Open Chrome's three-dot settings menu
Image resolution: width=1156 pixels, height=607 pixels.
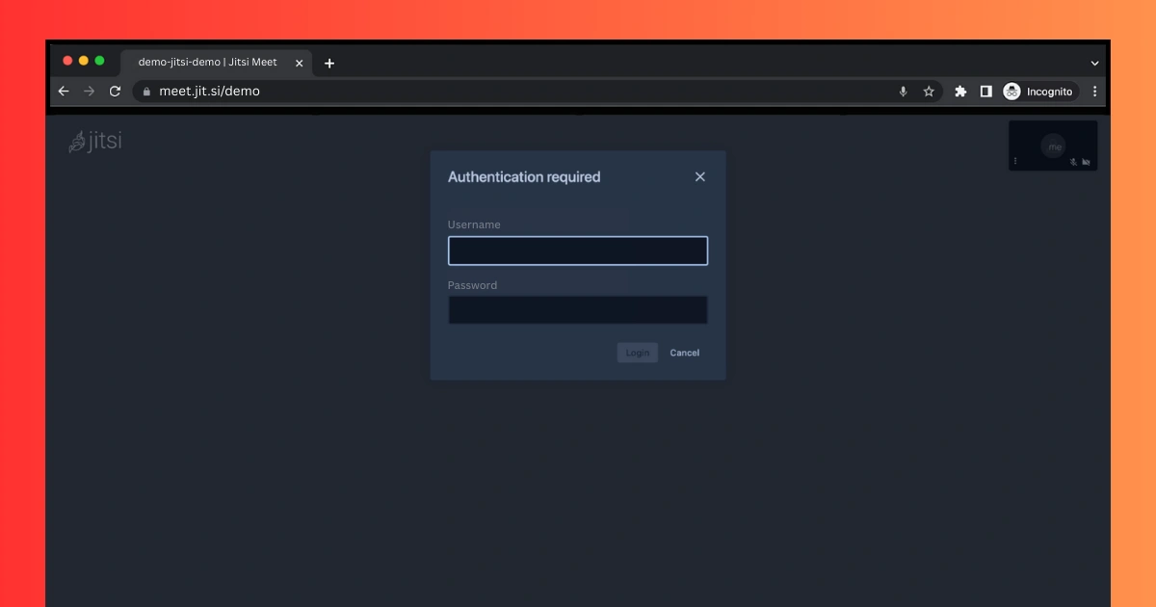click(1094, 91)
